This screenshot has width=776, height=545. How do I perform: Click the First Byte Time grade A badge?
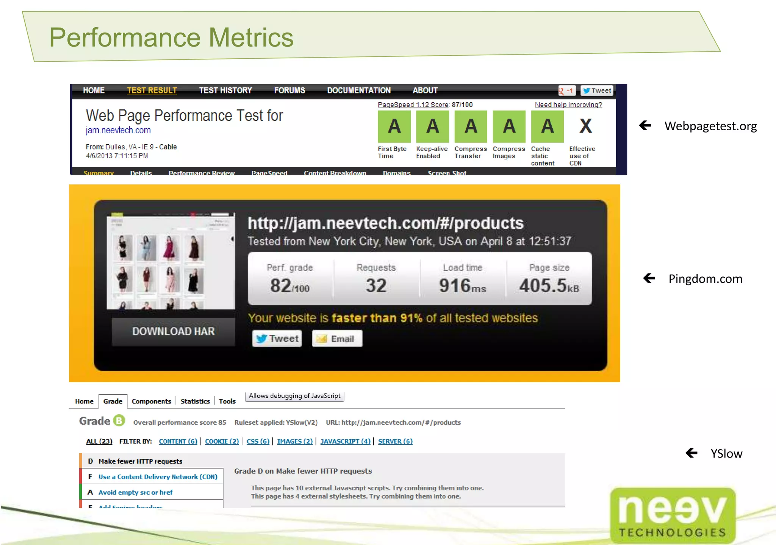point(394,126)
